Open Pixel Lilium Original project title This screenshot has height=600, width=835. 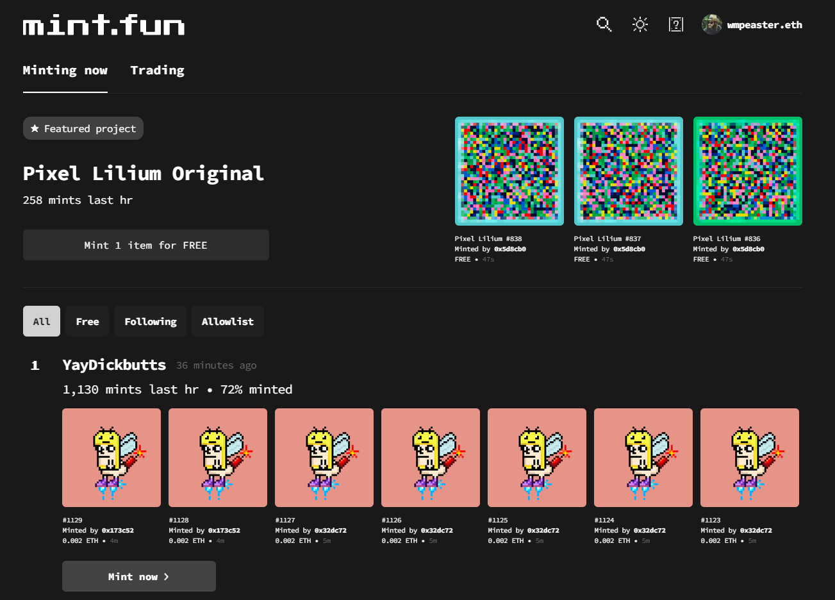tap(144, 173)
